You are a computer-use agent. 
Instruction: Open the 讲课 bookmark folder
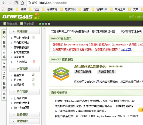[x=21, y=9]
